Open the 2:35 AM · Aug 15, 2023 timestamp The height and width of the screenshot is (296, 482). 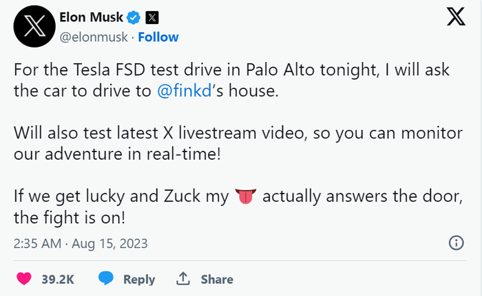click(x=81, y=243)
